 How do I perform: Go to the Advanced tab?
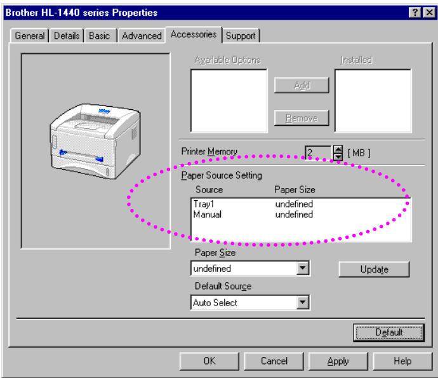point(142,36)
